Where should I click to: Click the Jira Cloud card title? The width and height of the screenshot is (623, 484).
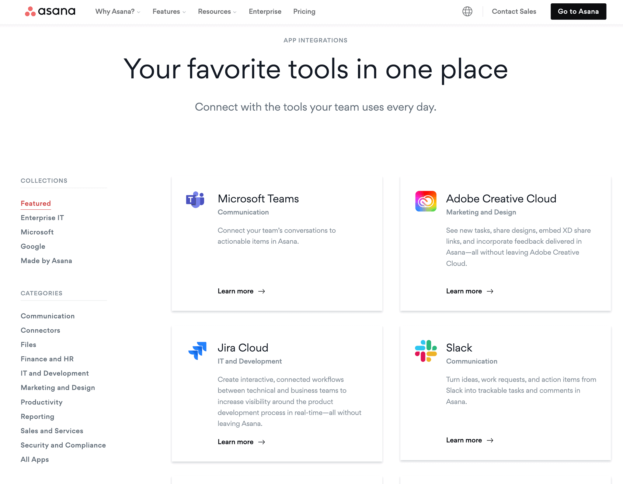[x=243, y=348]
